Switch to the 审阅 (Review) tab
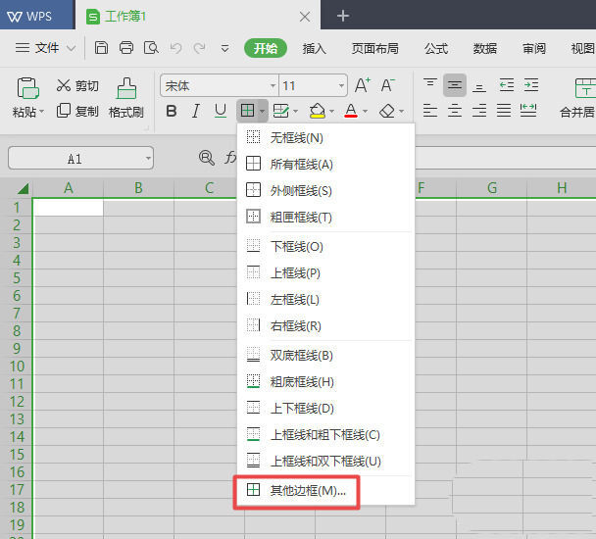Image resolution: width=596 pixels, height=539 pixels. click(x=533, y=49)
